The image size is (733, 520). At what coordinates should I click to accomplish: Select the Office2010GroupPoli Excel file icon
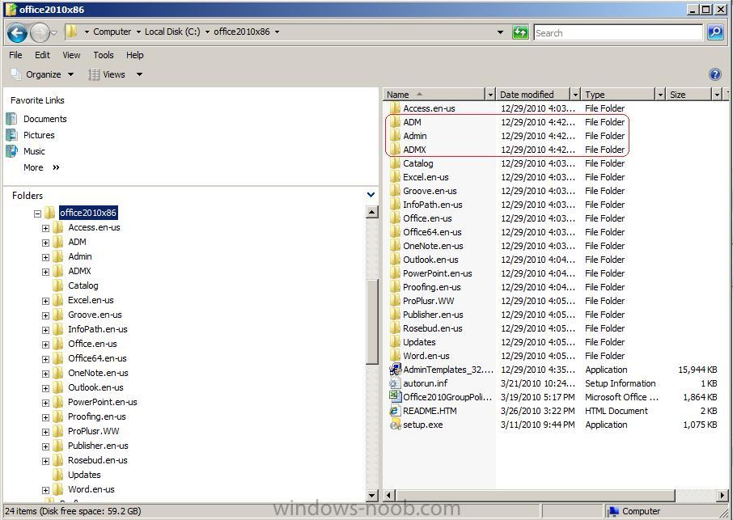click(395, 397)
